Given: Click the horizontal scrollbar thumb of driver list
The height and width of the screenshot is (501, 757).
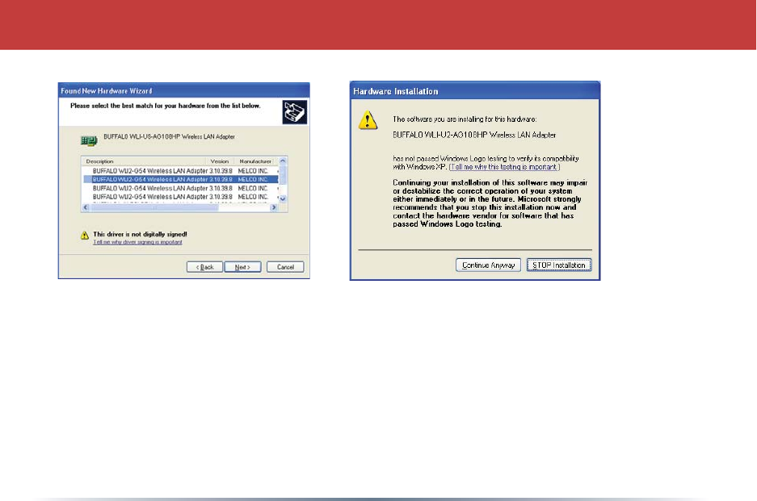Looking at the screenshot, I should pos(154,207).
